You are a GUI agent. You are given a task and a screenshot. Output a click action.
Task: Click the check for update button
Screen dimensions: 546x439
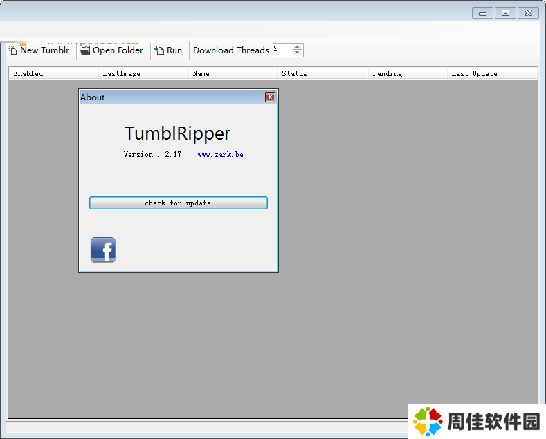(x=179, y=203)
